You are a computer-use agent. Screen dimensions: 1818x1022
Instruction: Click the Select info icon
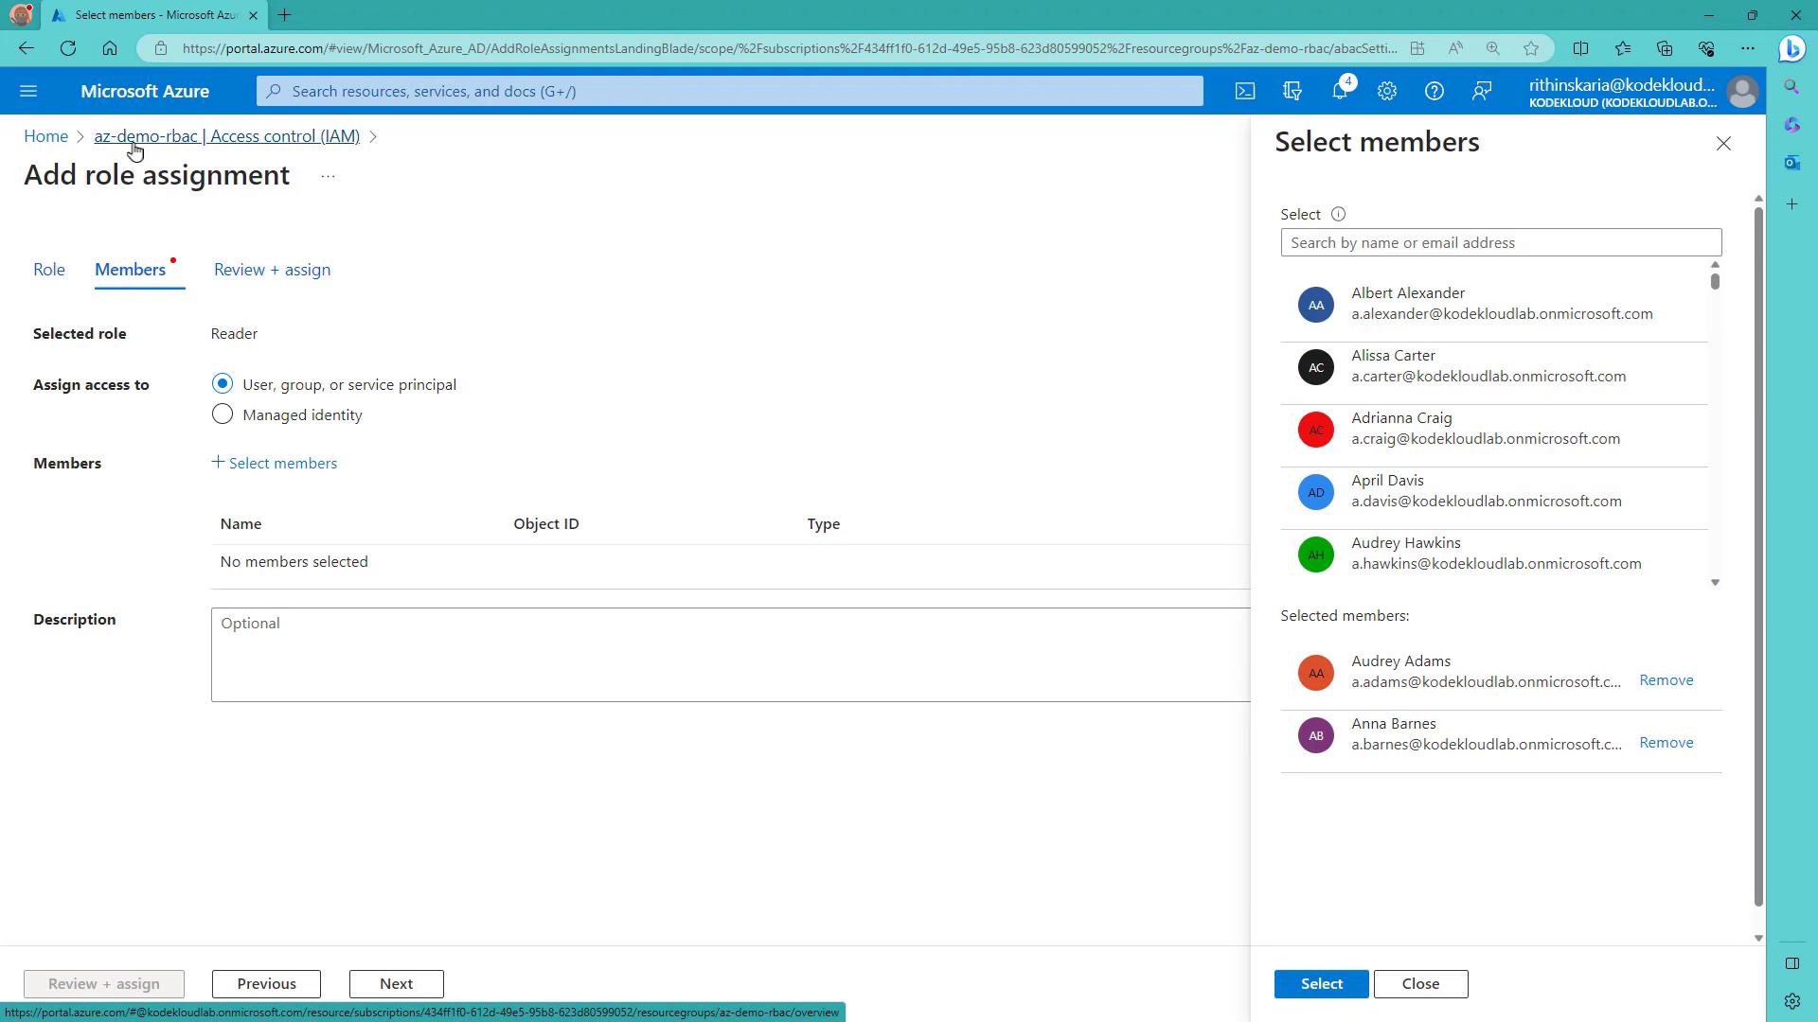pos(1338,214)
